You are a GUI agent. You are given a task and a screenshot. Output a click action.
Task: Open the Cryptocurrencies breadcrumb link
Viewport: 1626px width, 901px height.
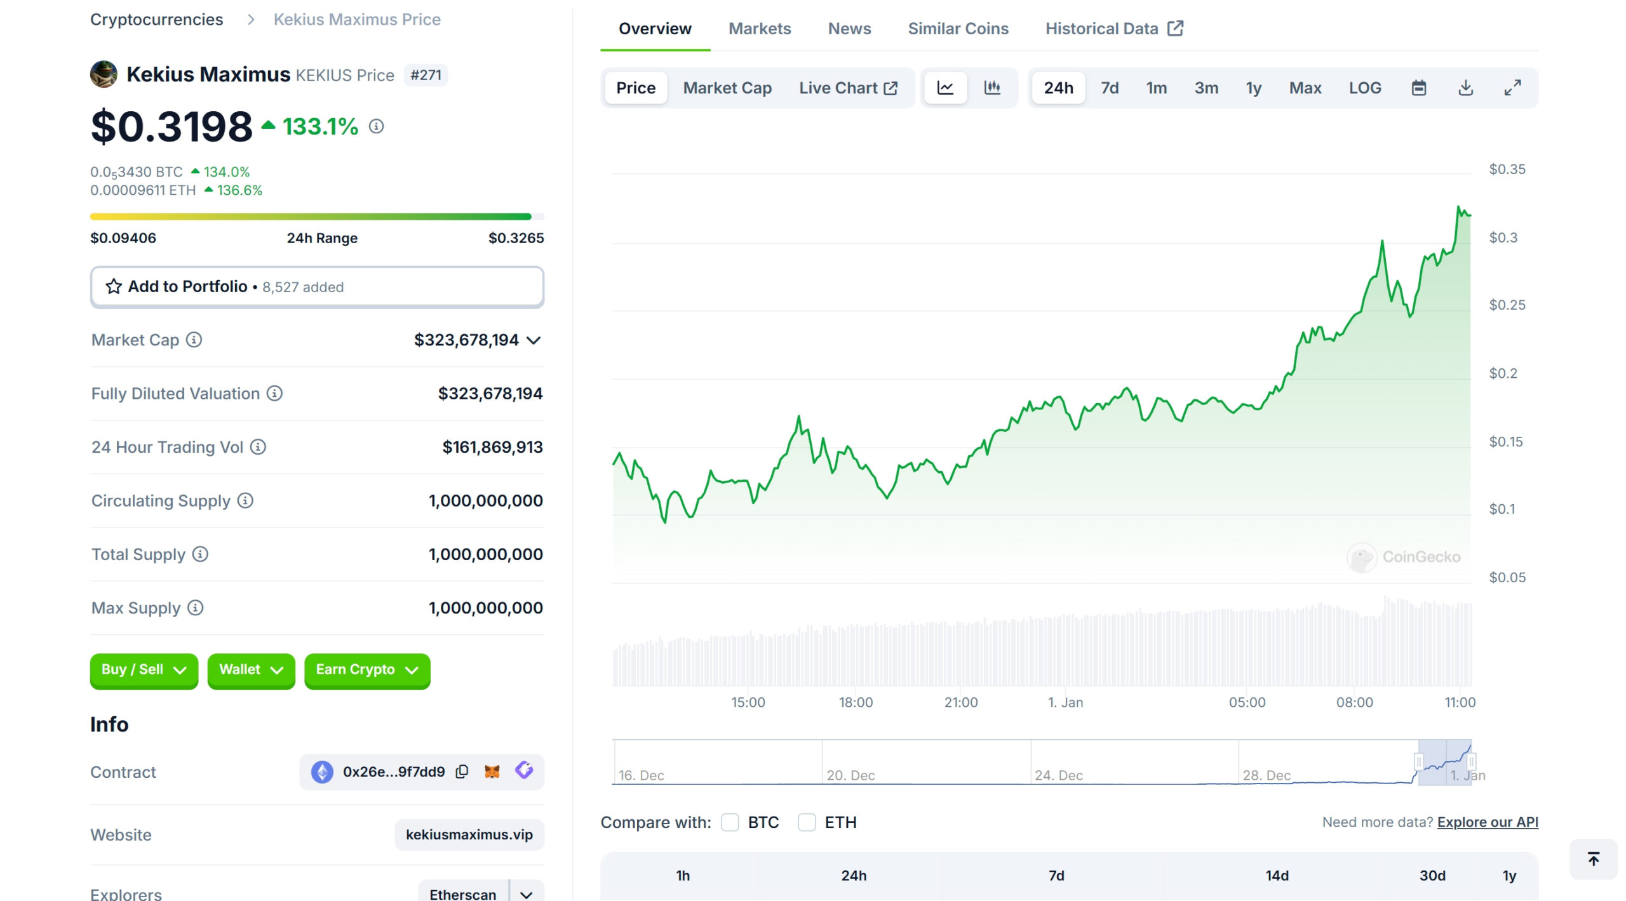click(156, 20)
